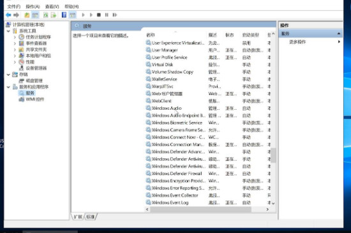Expand the 任务计划程序 tree node
Viewport: 351px width, 233px height.
15,37
